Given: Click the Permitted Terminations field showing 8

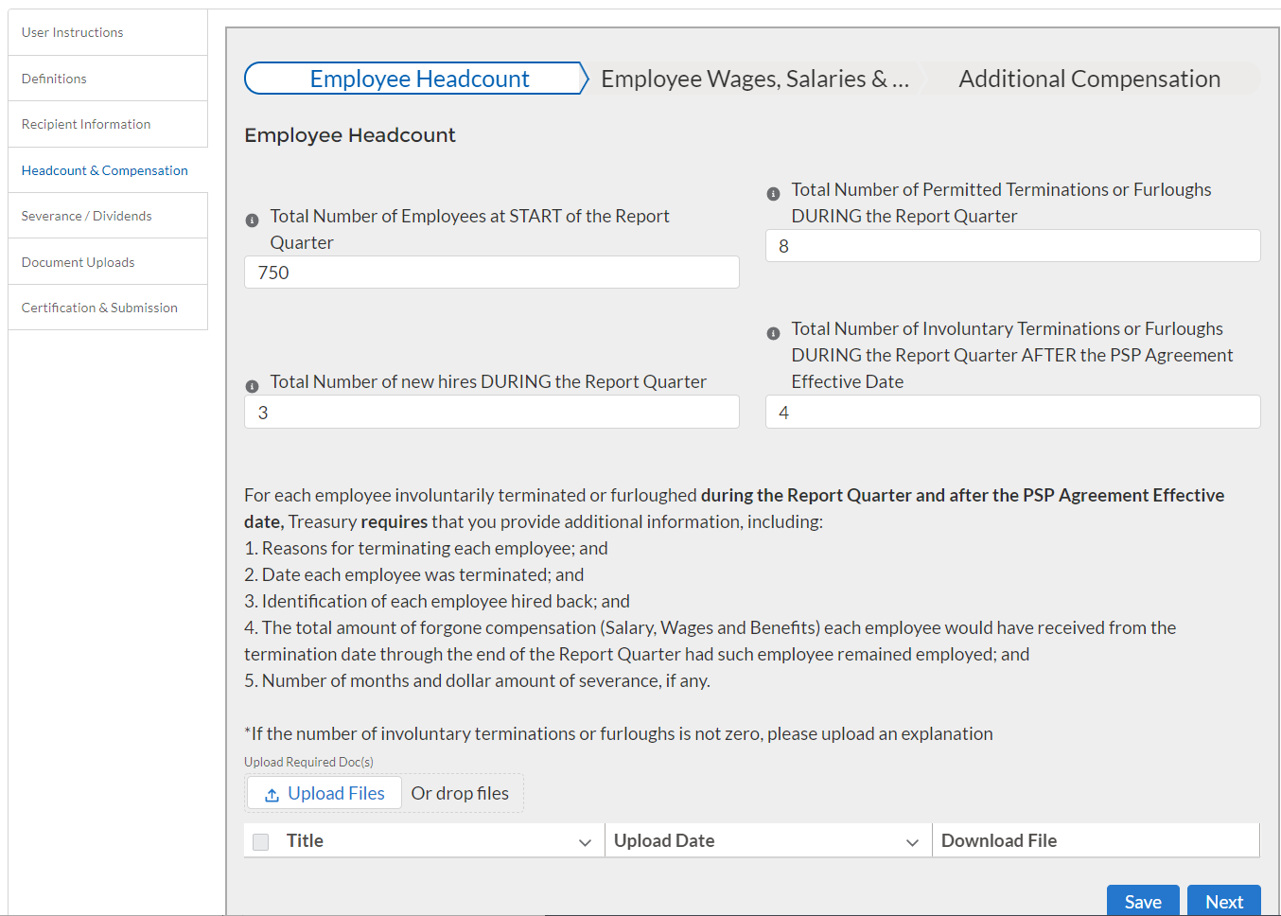Looking at the screenshot, I should point(1012,246).
